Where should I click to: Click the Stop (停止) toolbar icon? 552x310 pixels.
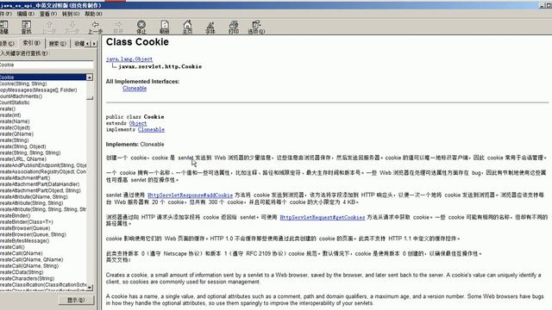coord(141,27)
